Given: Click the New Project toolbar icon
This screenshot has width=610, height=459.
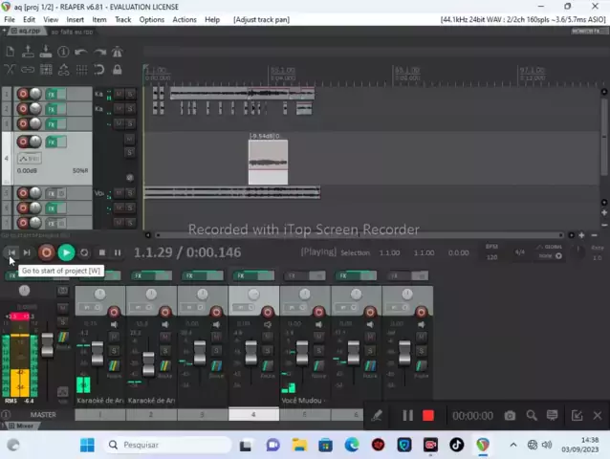Looking at the screenshot, I should click(x=10, y=52).
